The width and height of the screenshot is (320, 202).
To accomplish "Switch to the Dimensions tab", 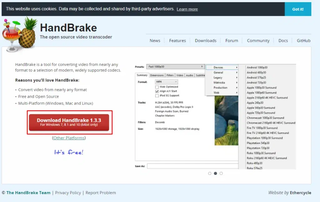I will [x=157, y=75].
